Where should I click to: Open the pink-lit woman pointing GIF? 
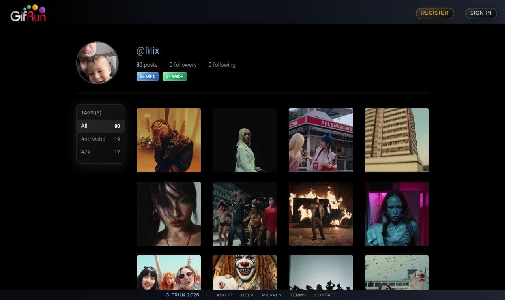(x=397, y=214)
